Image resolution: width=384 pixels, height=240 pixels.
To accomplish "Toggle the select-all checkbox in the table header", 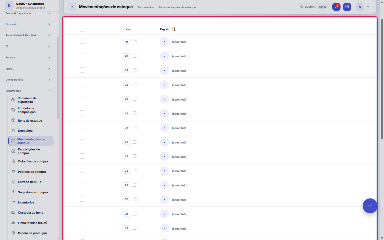I will point(82,29).
